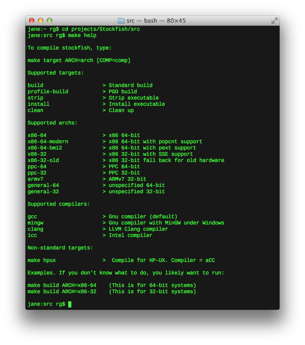The image size is (305, 345).
Task: Click 'x86 32-bit with SSE support' text
Action: pos(151,154)
